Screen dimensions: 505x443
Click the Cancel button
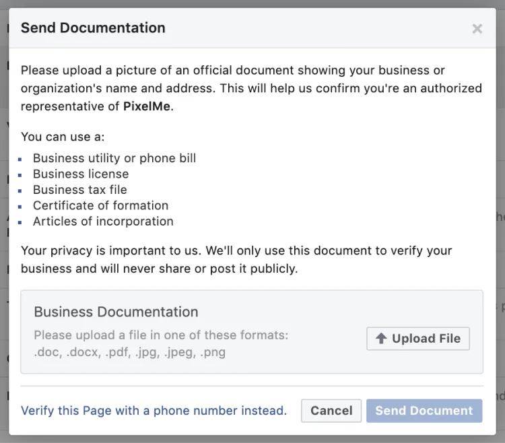point(331,411)
